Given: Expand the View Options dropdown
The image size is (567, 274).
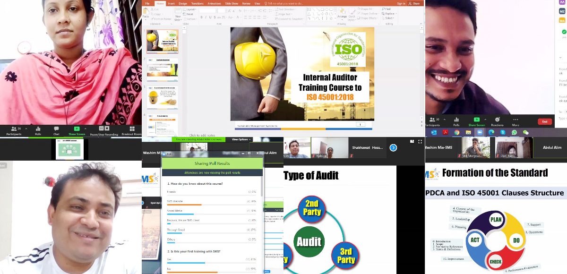Looking at the screenshot, I should [240, 139].
